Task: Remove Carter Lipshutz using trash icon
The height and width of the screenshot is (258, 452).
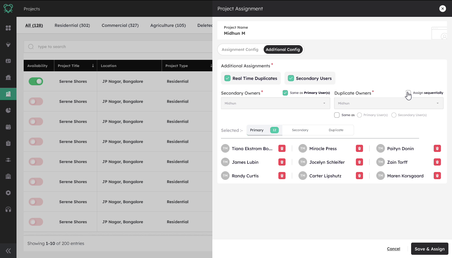Action: pos(359,176)
